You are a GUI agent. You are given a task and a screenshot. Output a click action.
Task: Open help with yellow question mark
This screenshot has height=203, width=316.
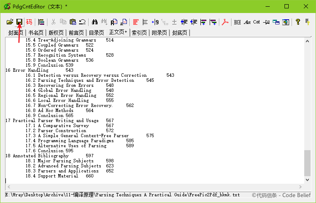click(x=298, y=22)
